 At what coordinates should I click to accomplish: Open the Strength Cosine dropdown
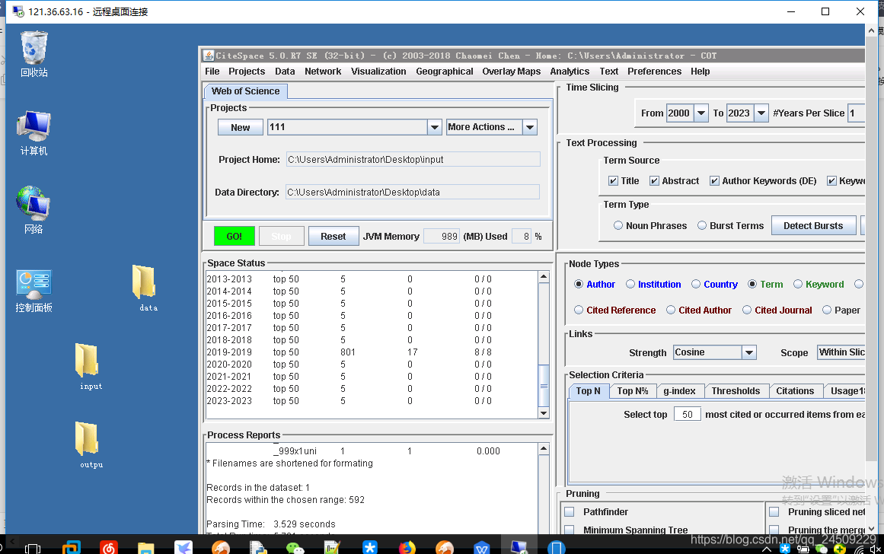[x=748, y=353]
